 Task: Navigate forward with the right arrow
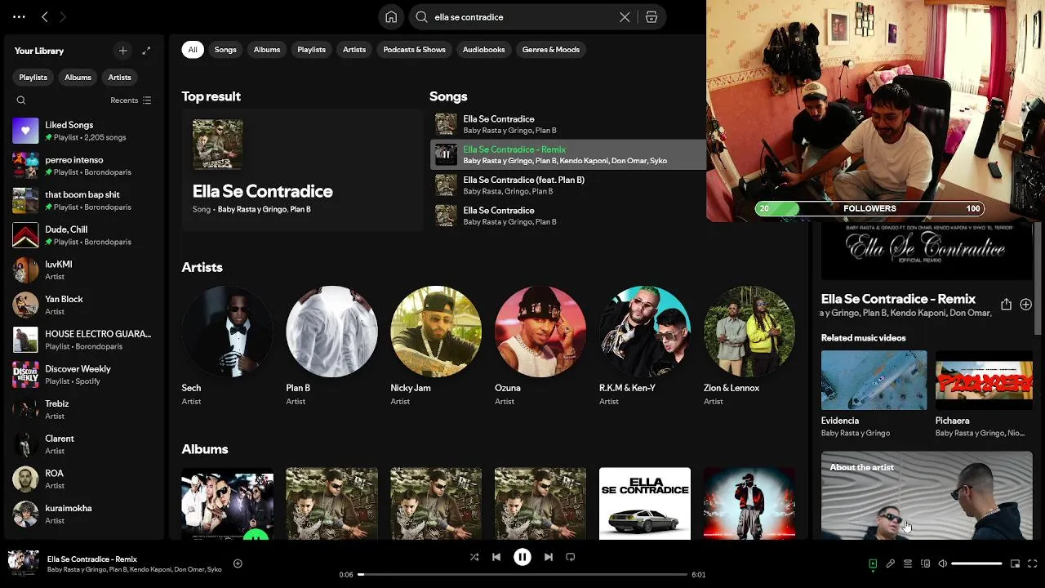63,17
